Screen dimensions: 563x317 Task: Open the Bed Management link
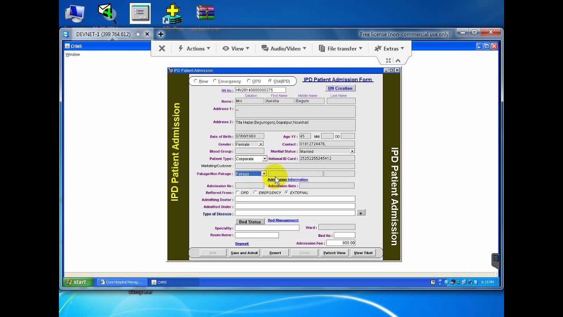click(x=283, y=220)
